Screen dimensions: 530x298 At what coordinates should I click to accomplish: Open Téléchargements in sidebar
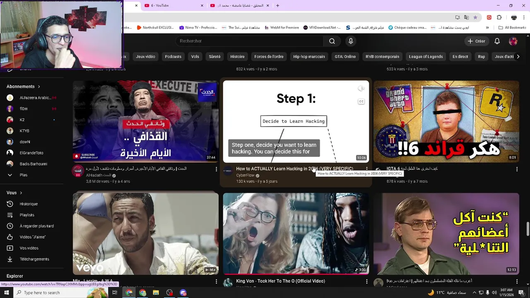point(34,259)
